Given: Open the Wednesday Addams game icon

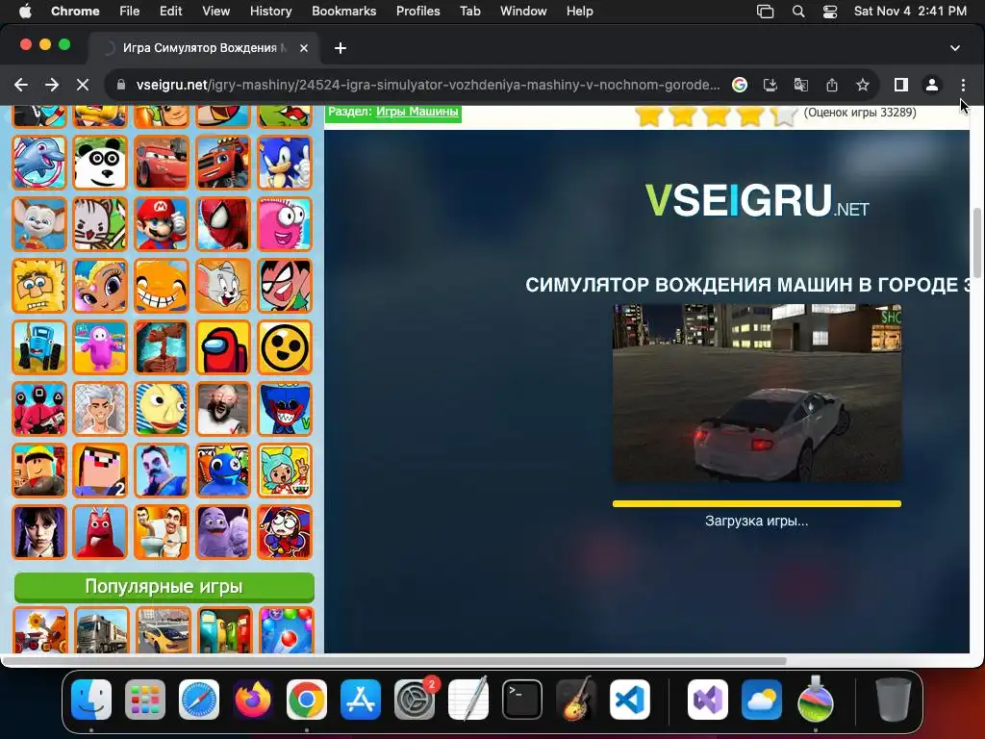Looking at the screenshot, I should [x=38, y=532].
